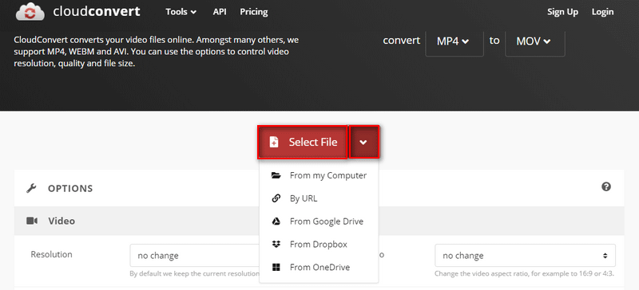Click the chain link URL icon
639x290 pixels.
pos(276,198)
